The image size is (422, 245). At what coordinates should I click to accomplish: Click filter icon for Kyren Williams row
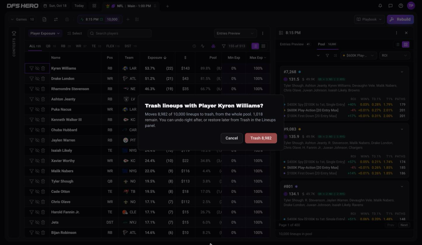tap(31, 68)
